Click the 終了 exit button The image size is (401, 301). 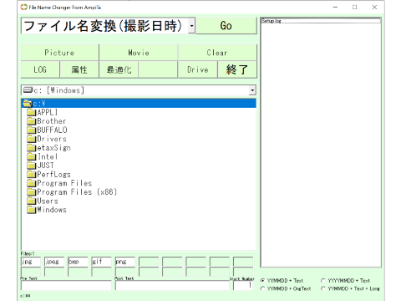pos(237,69)
